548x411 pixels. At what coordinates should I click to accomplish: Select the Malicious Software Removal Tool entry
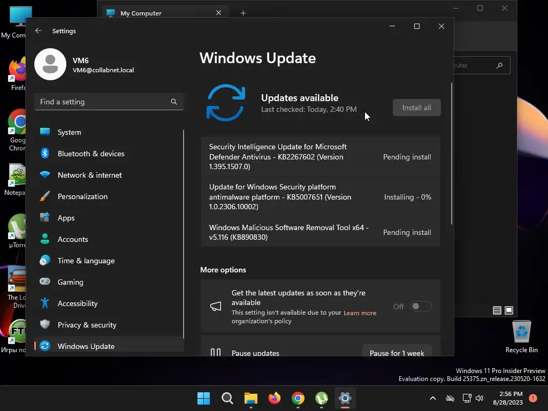pyautogui.click(x=320, y=232)
